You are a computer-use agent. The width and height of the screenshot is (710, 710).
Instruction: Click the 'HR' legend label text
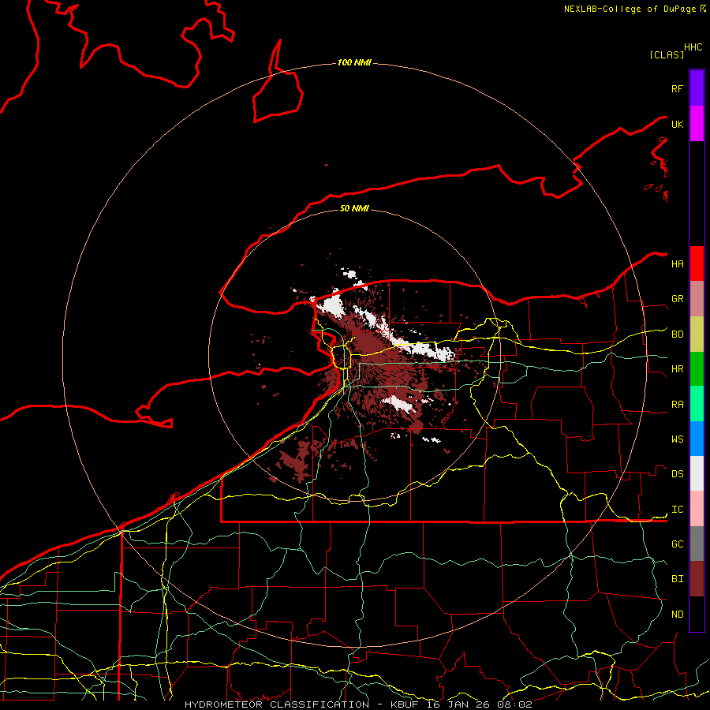point(677,369)
